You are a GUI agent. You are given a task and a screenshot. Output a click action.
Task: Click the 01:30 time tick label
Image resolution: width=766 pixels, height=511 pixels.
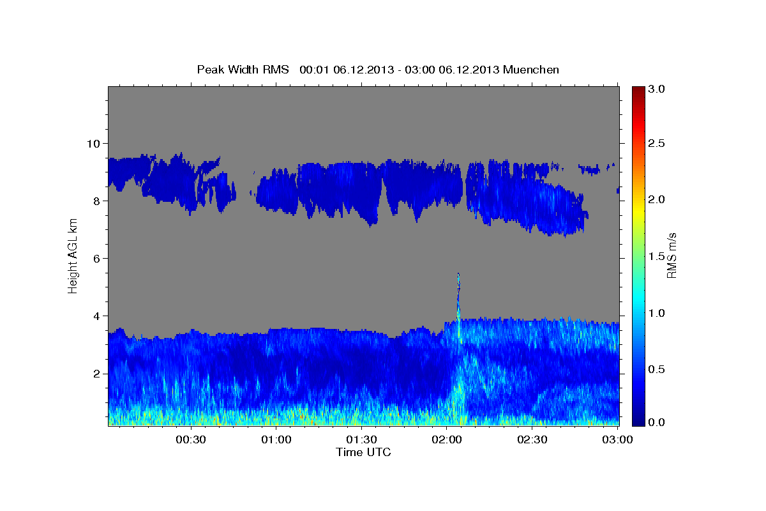[x=361, y=439]
